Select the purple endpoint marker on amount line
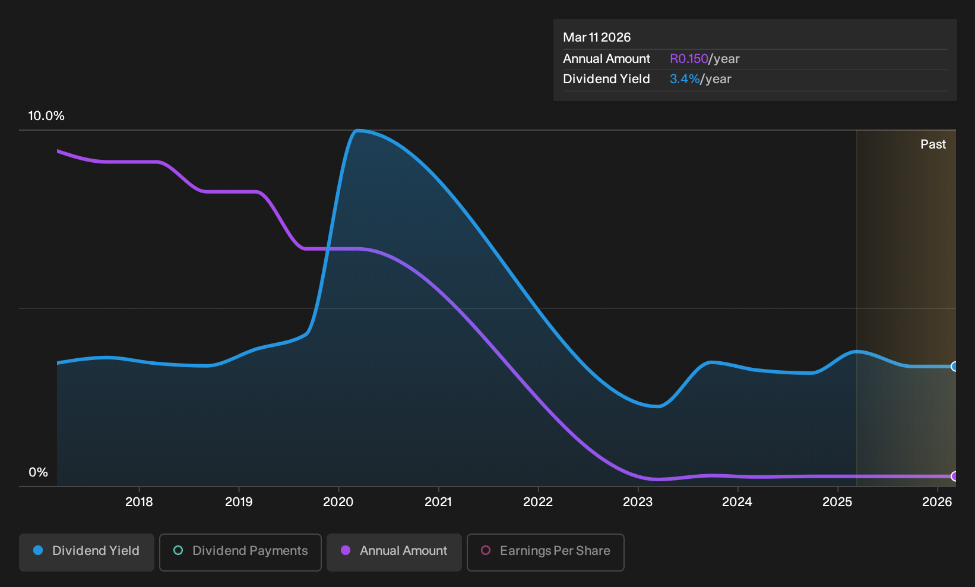This screenshot has height=587, width=975. pos(954,476)
